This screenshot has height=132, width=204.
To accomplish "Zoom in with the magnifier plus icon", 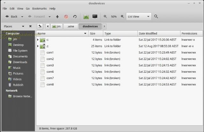I will tap(122, 17).
